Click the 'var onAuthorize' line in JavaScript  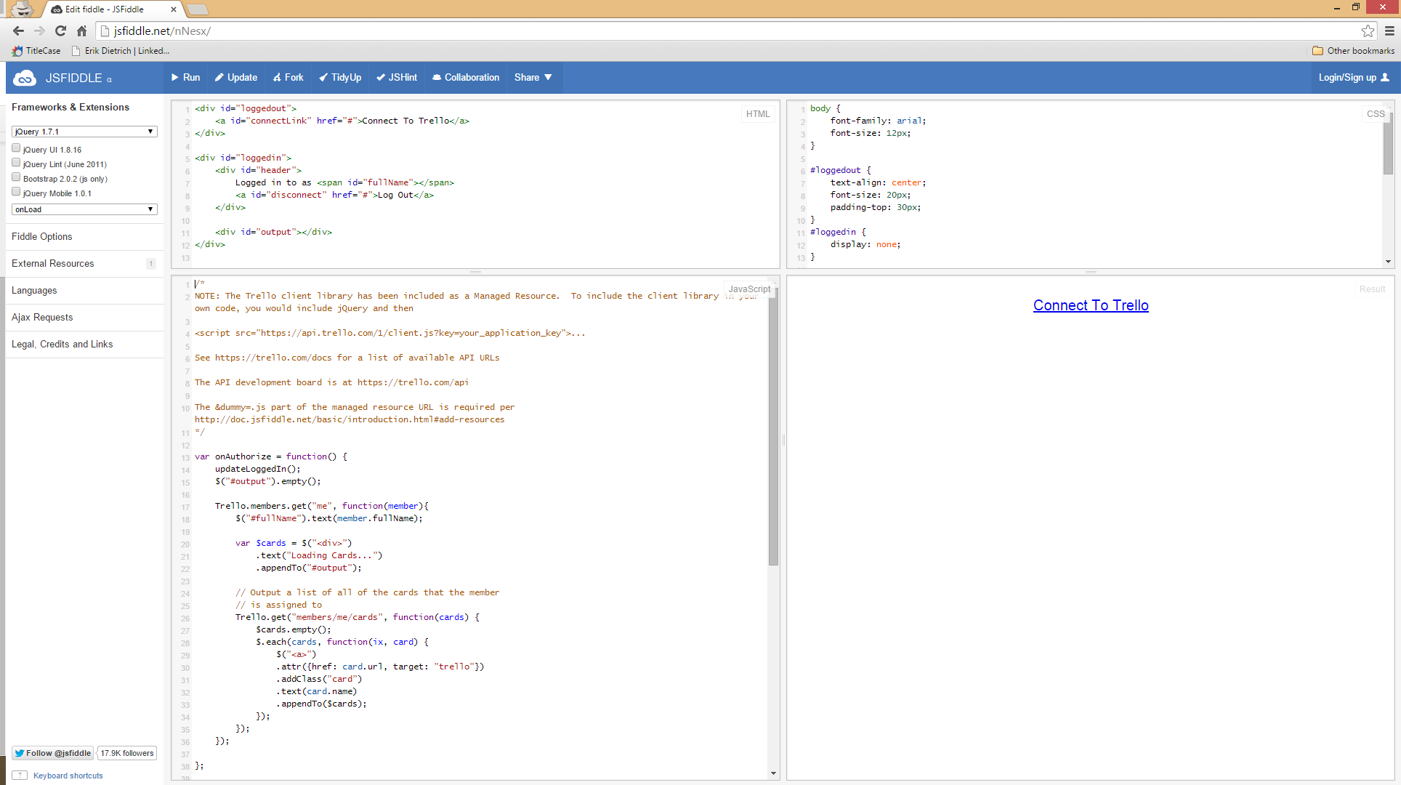271,456
